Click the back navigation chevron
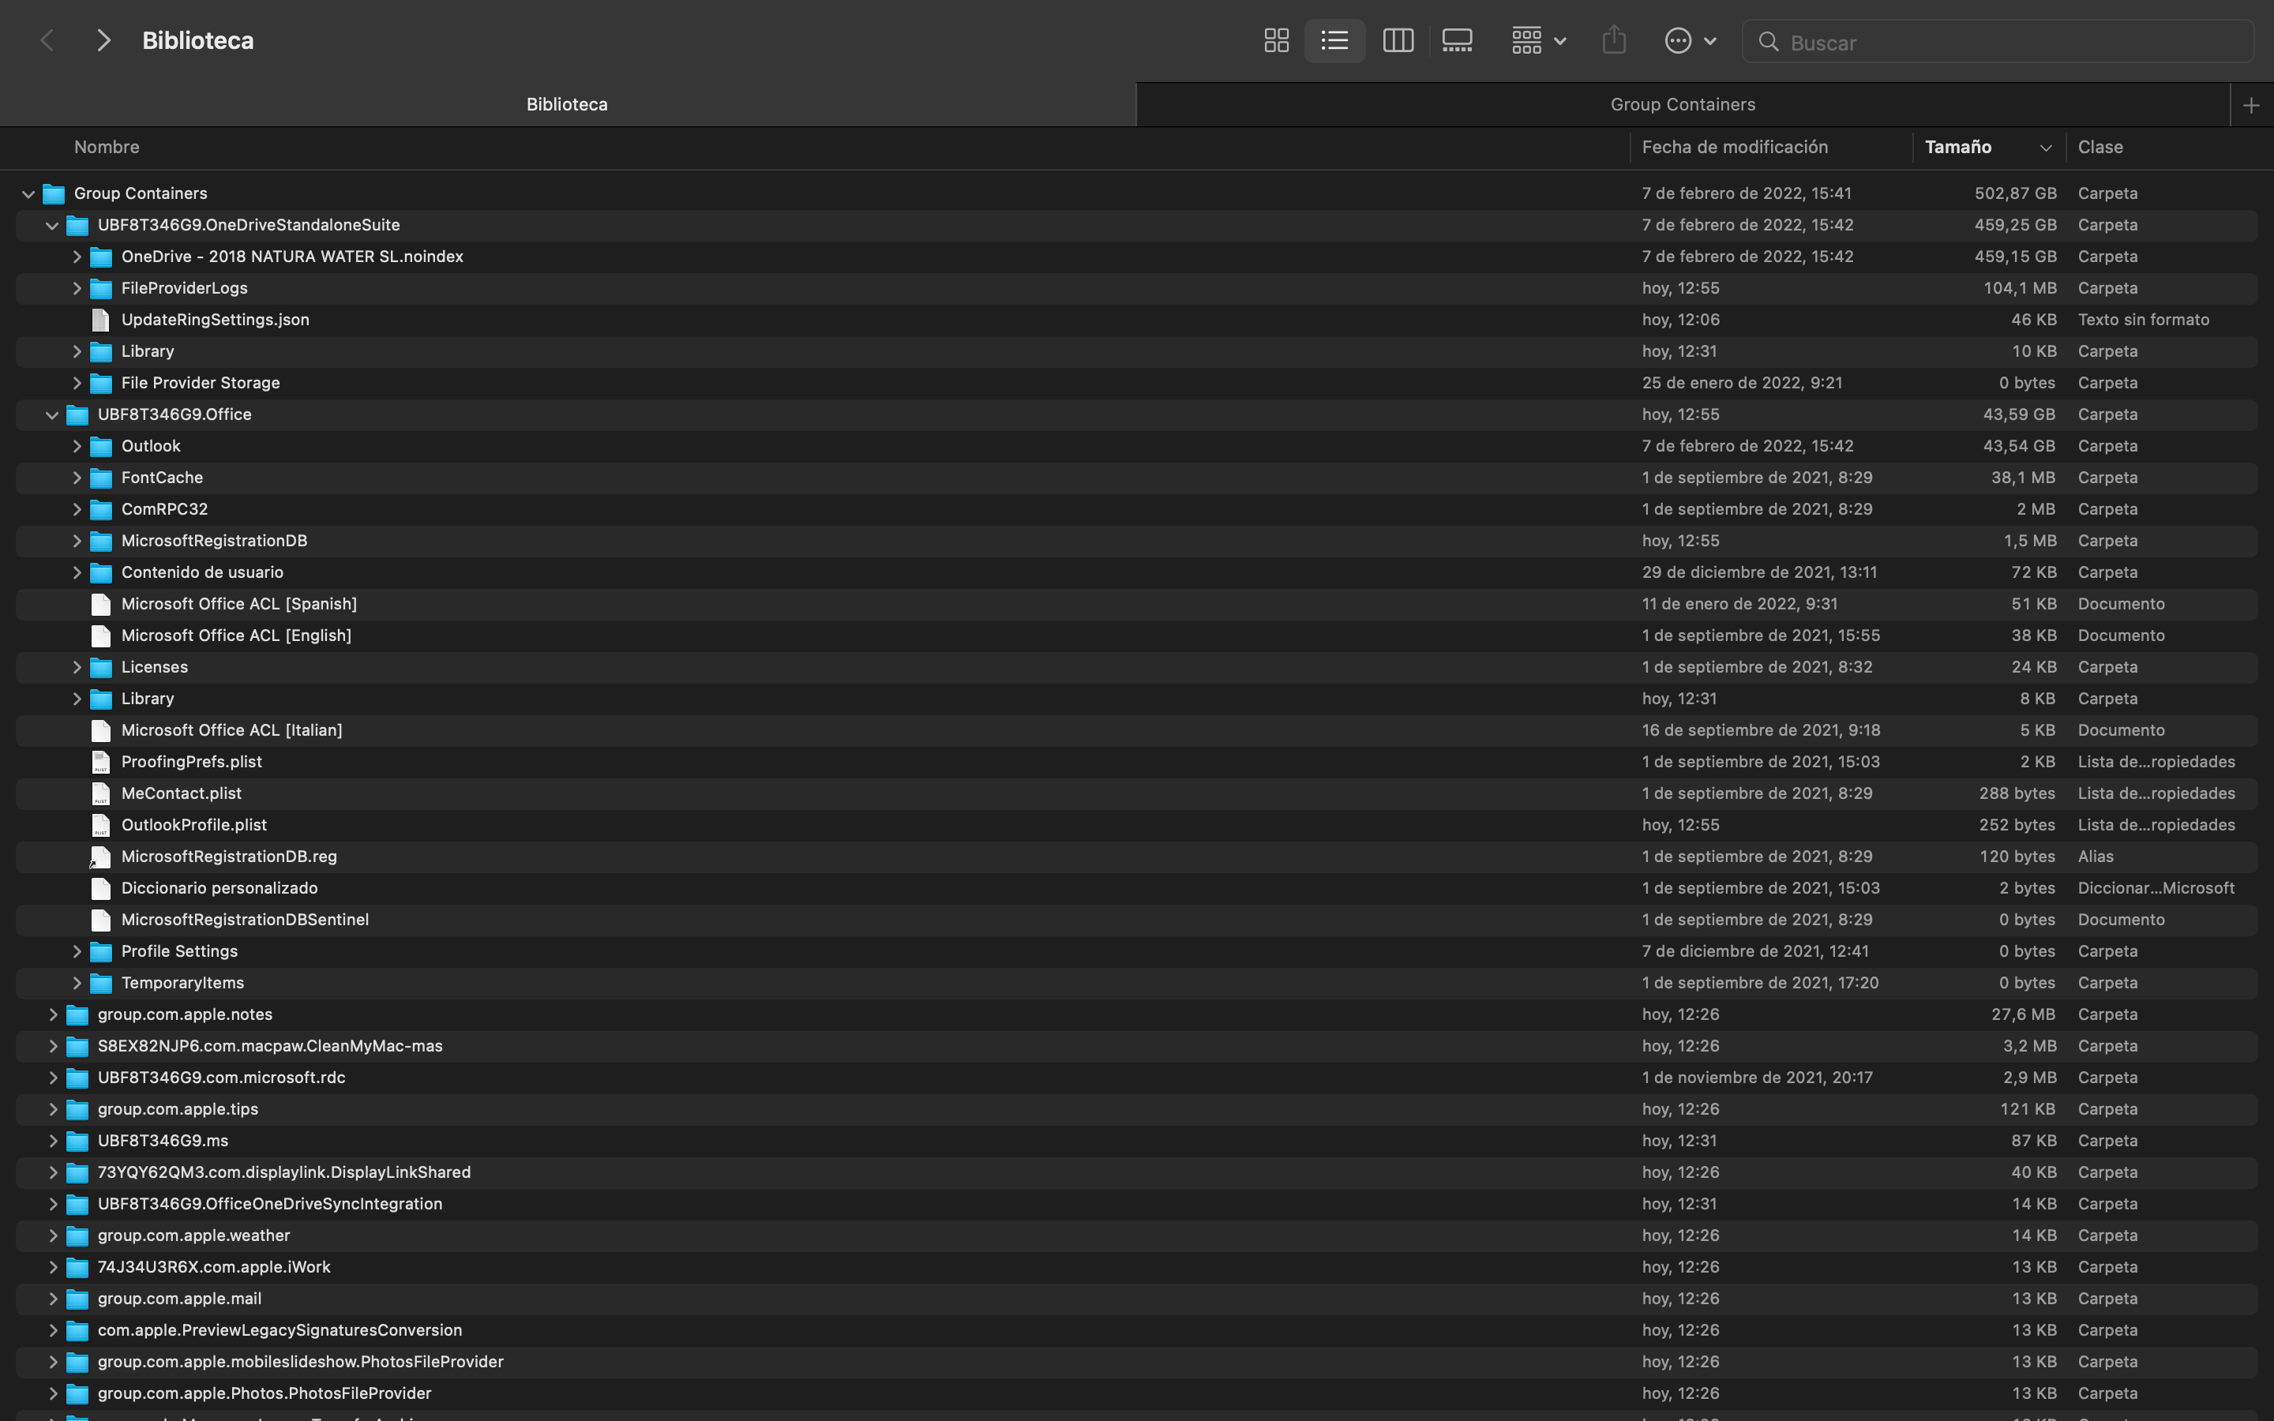Image resolution: width=2274 pixels, height=1421 pixels. (47, 40)
